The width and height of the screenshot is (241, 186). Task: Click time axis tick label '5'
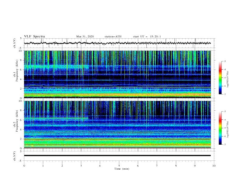[x=119, y=166]
